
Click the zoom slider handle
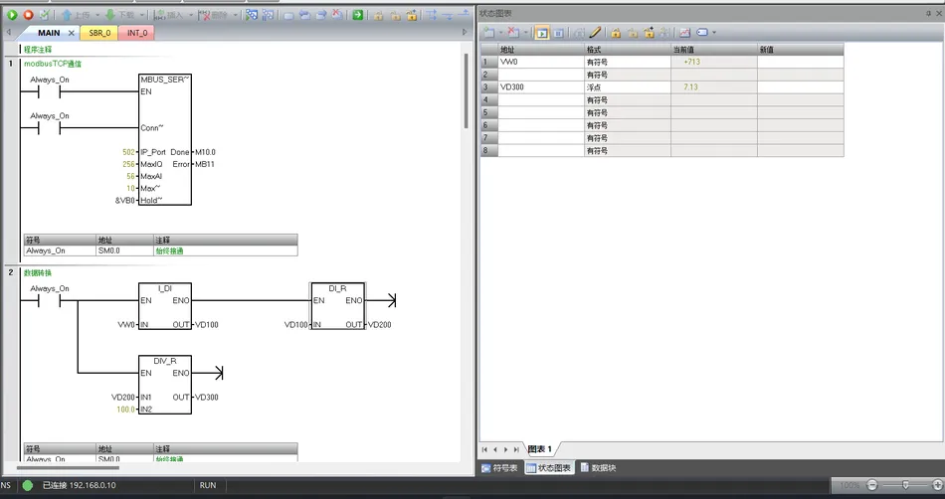pyautogui.click(x=905, y=485)
